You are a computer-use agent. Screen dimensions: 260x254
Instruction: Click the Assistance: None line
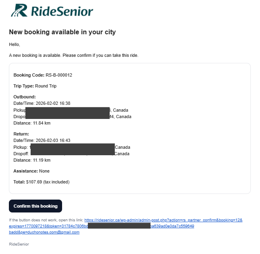point(31,171)
